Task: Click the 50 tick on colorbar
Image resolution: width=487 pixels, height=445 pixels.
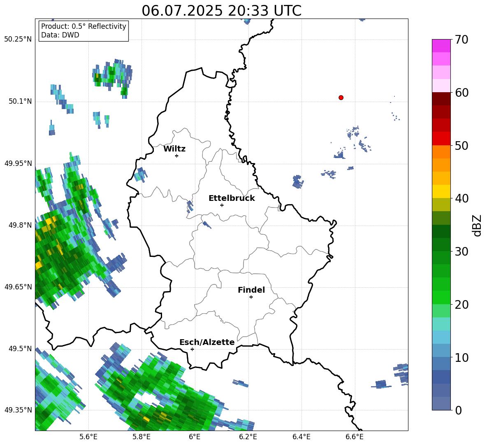Action: (461, 145)
